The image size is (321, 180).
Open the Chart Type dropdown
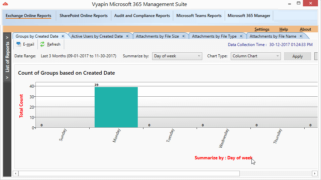click(x=255, y=56)
